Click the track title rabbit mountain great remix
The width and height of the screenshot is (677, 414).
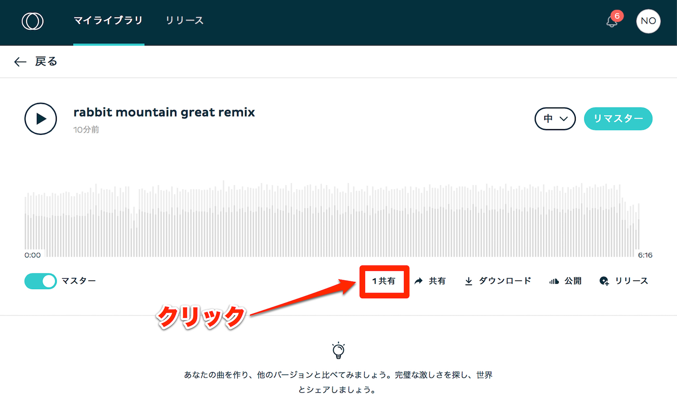point(164,112)
